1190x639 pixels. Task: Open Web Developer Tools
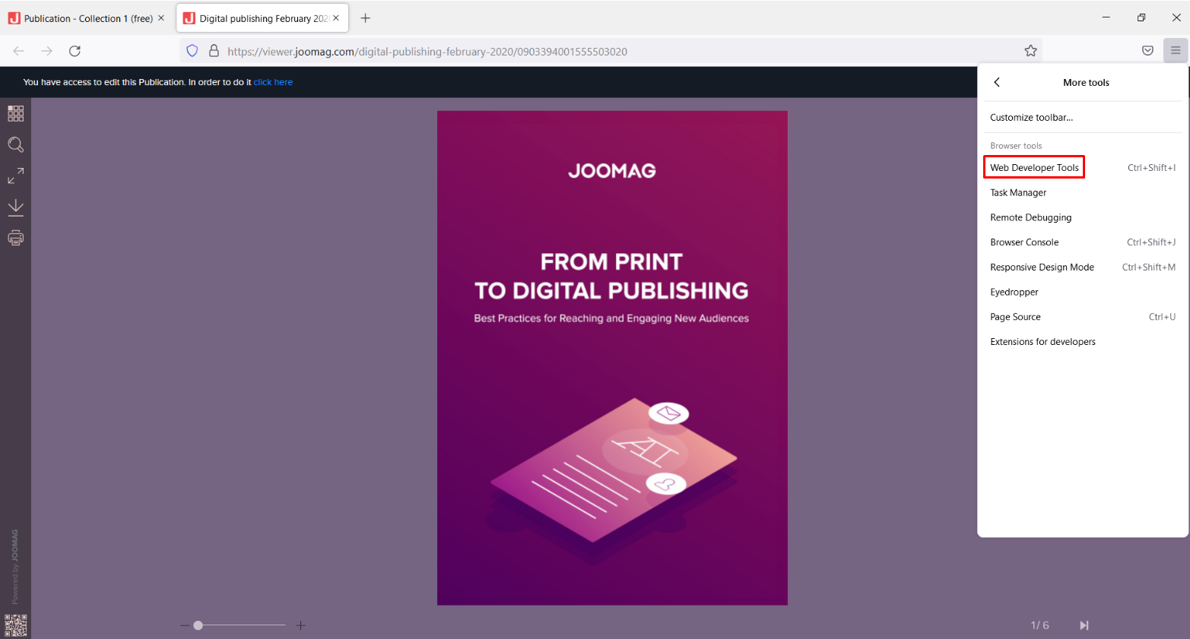(1034, 168)
